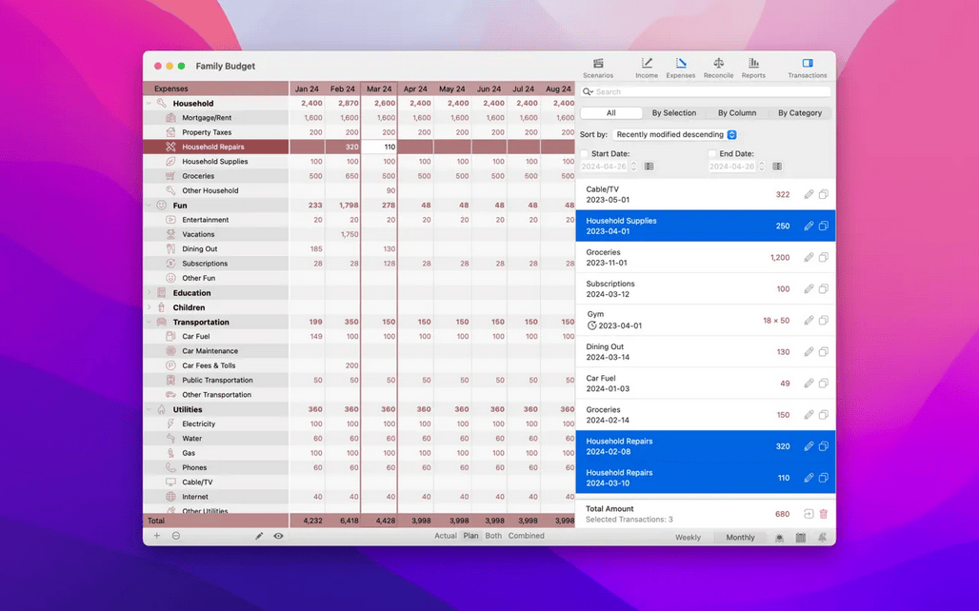The width and height of the screenshot is (979, 611).
Task: Add a new category with plus button
Action: (x=157, y=536)
